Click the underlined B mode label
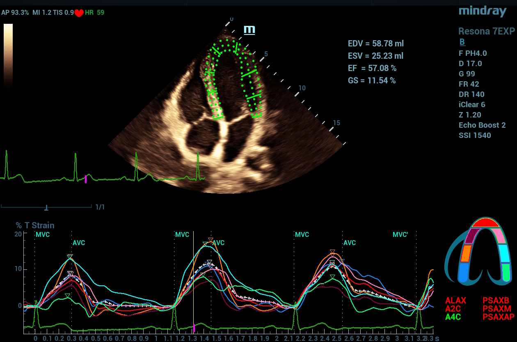Viewport: 517px width, 342px height. pos(462,42)
